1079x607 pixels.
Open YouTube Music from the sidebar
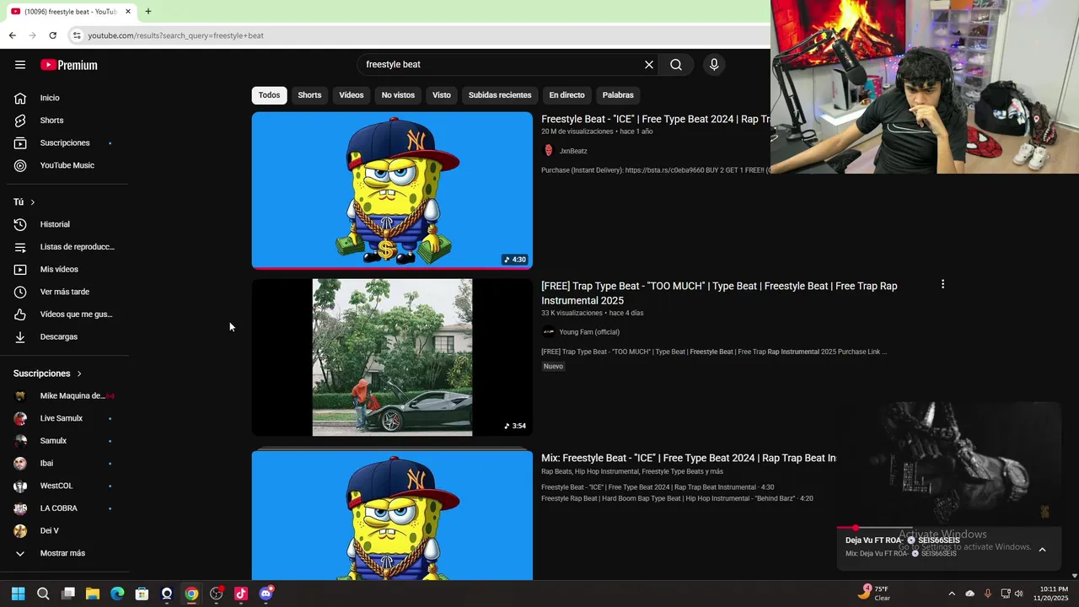(67, 165)
